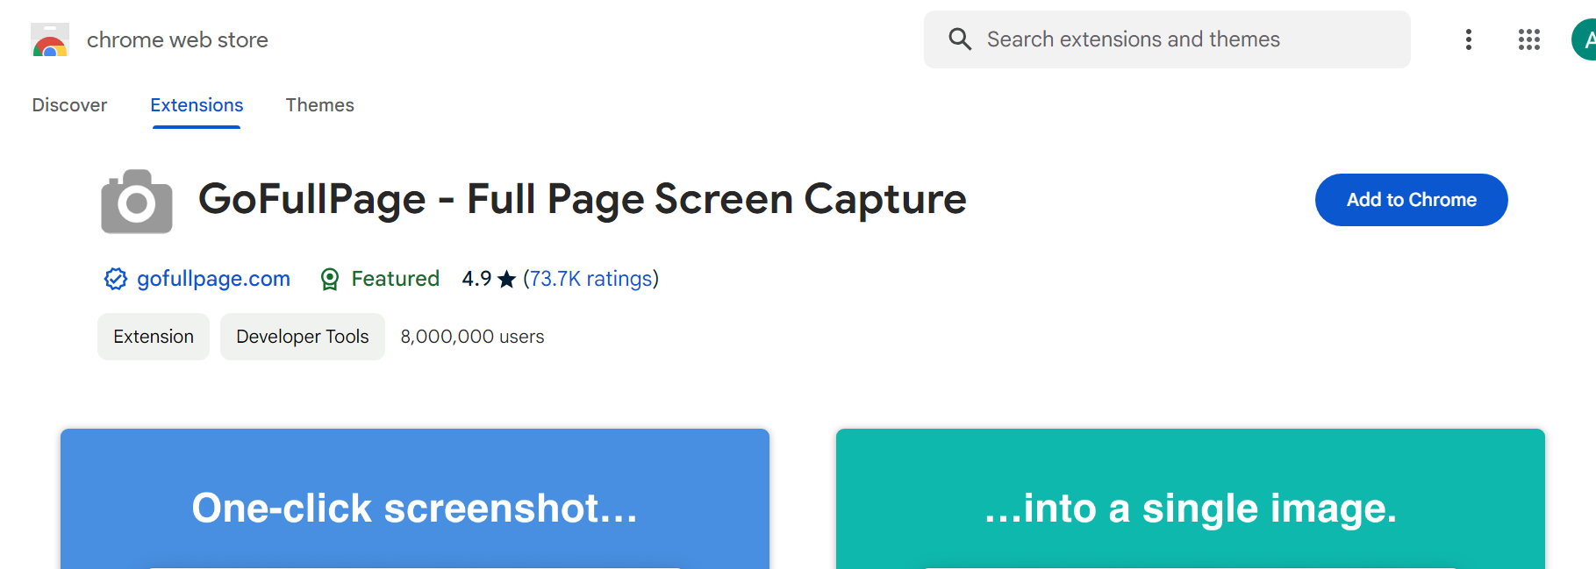Click the Featured label text

pyautogui.click(x=396, y=279)
